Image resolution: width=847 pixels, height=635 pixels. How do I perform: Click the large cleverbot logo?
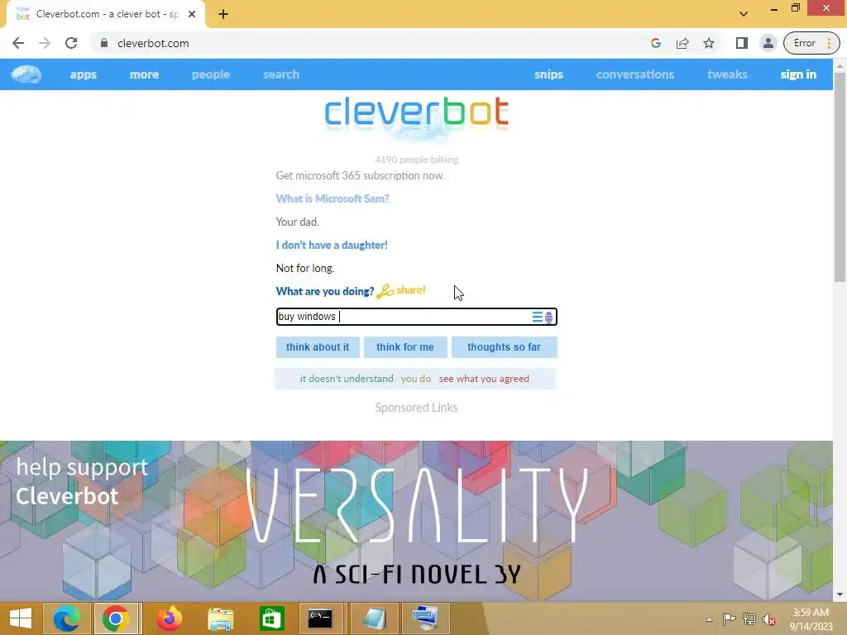417,114
